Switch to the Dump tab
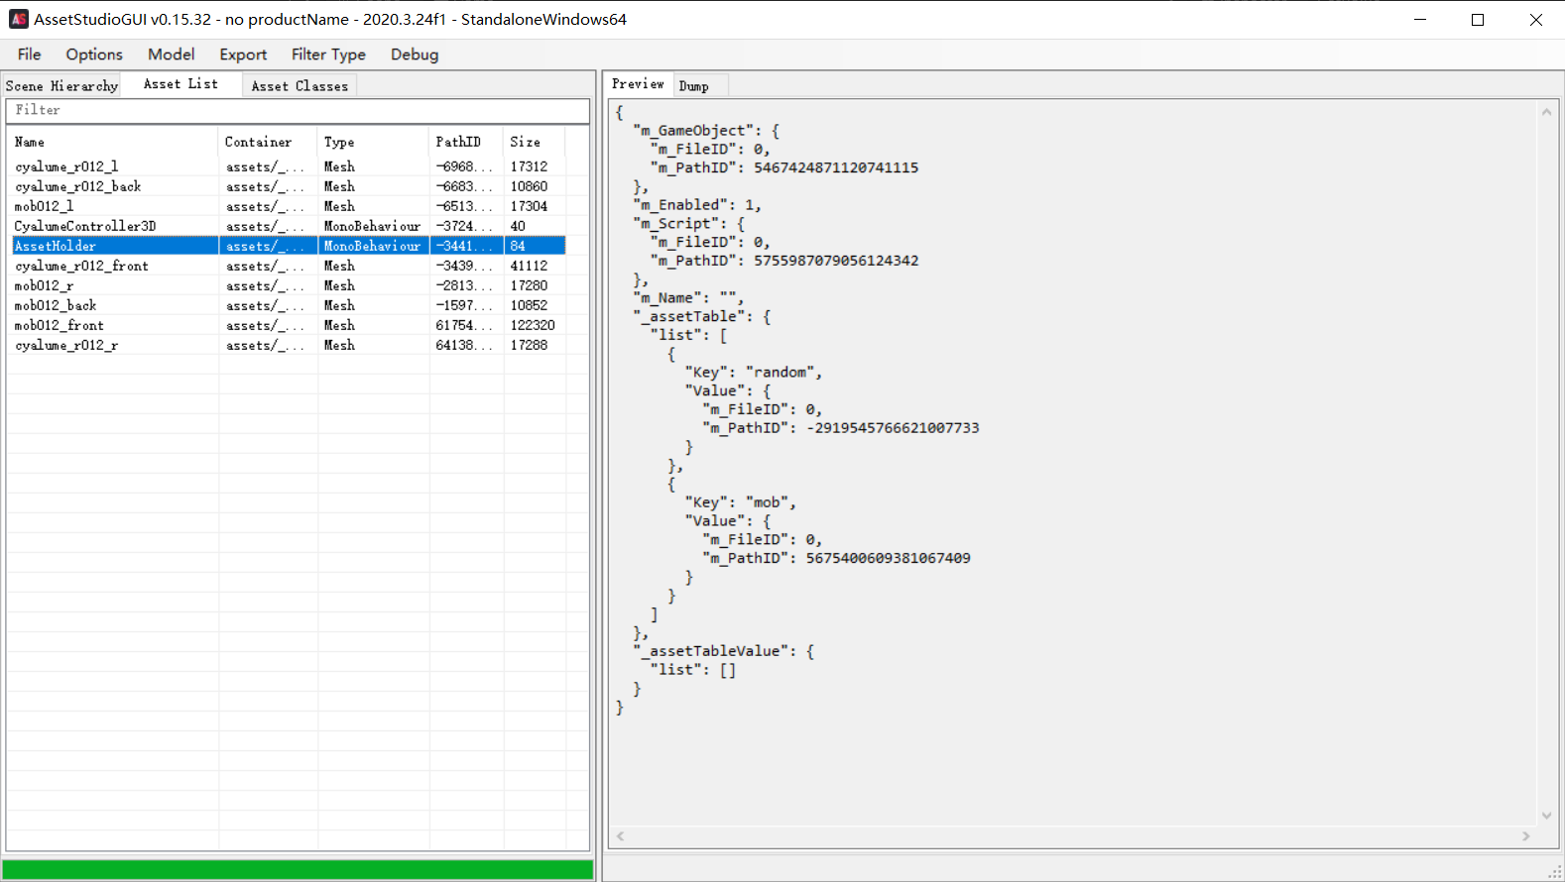The width and height of the screenshot is (1565, 882). (694, 86)
